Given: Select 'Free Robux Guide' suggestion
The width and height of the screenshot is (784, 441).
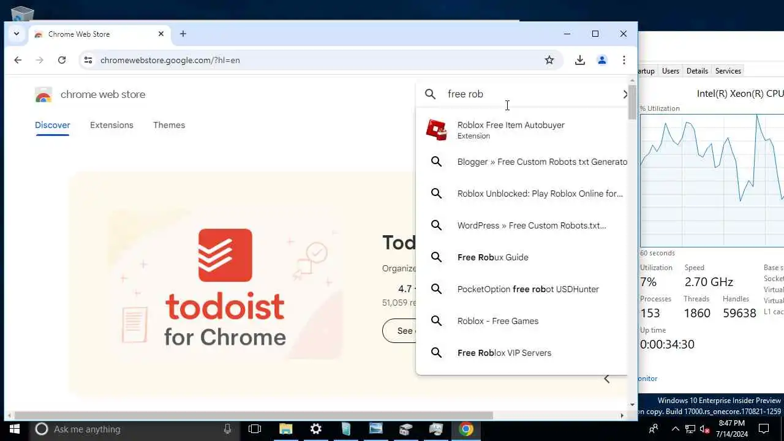Looking at the screenshot, I should tap(522, 257).
